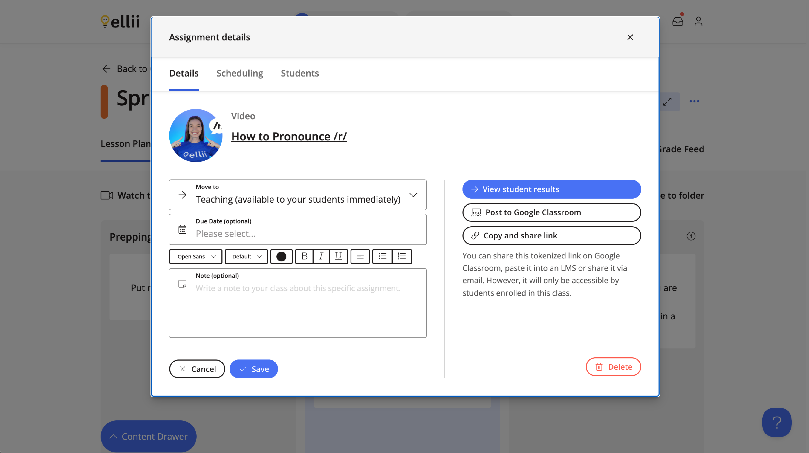Insert a bulleted list
The height and width of the screenshot is (453, 809).
[x=382, y=257]
